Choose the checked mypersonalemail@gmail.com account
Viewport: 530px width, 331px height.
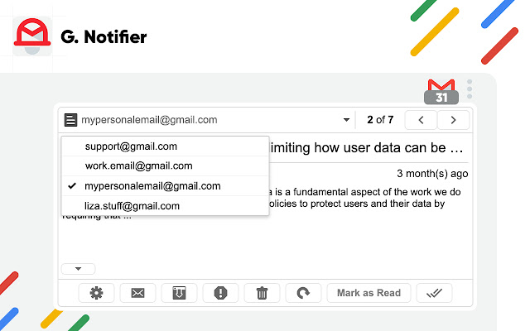tap(152, 186)
